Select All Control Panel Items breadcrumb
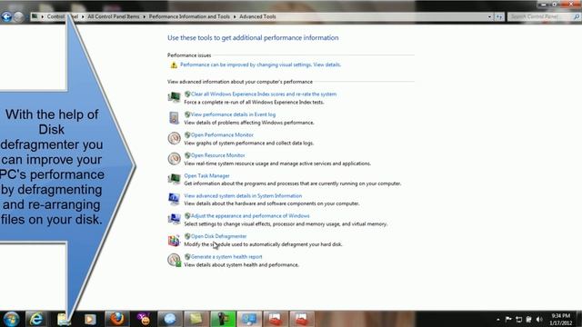Viewport: 582px width, 327px height. point(114,16)
